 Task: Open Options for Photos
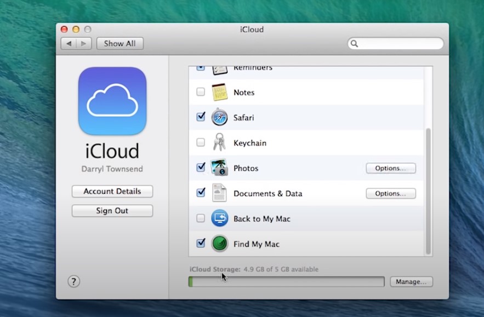(390, 168)
